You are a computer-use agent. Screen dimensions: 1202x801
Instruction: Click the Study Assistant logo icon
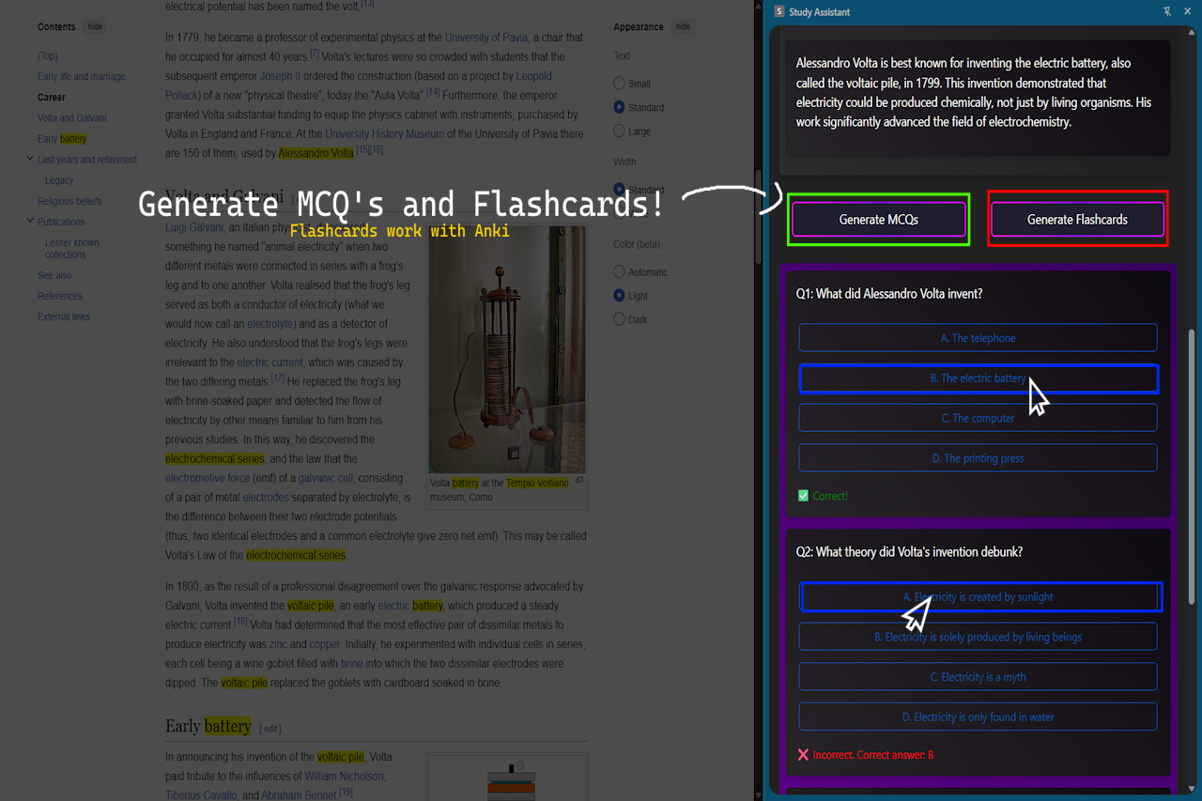(779, 12)
